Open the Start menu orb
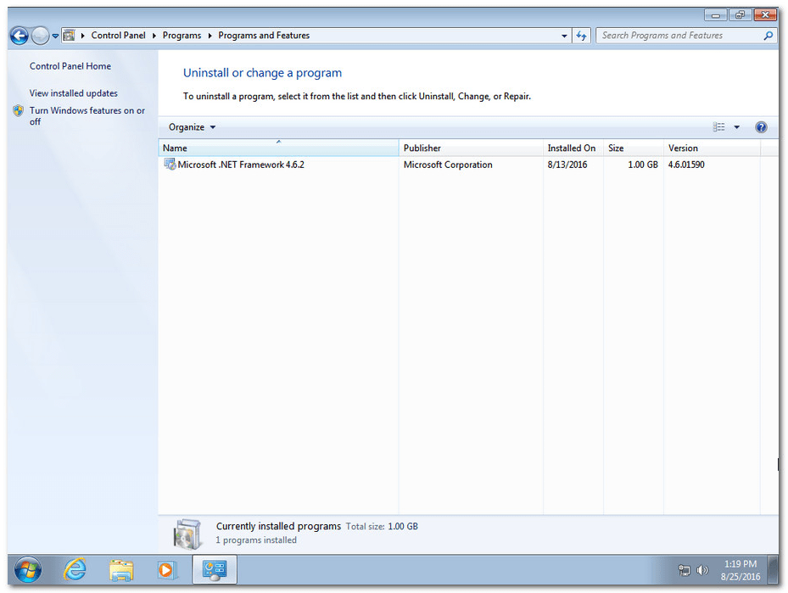 [x=27, y=570]
